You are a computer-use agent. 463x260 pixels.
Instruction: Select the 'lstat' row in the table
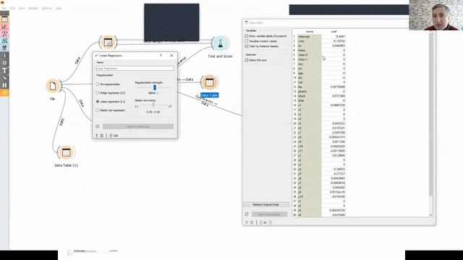click(319, 100)
